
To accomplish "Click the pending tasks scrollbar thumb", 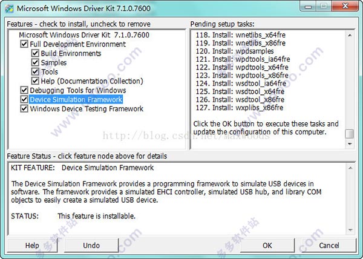I will pyautogui.click(x=350, y=134).
